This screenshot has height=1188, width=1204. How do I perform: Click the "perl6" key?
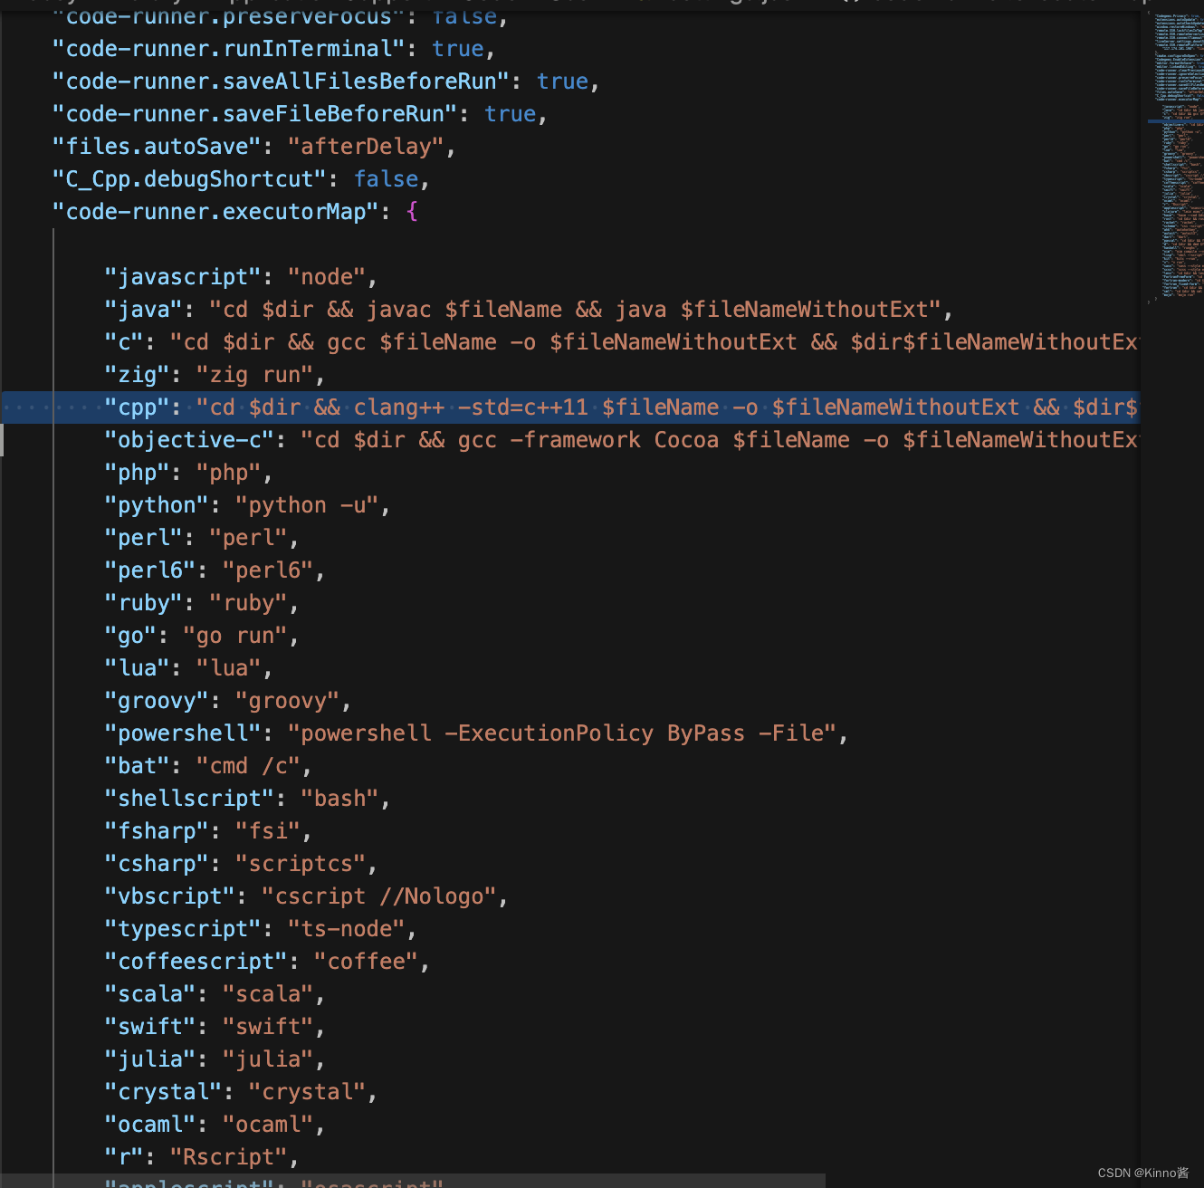click(150, 570)
